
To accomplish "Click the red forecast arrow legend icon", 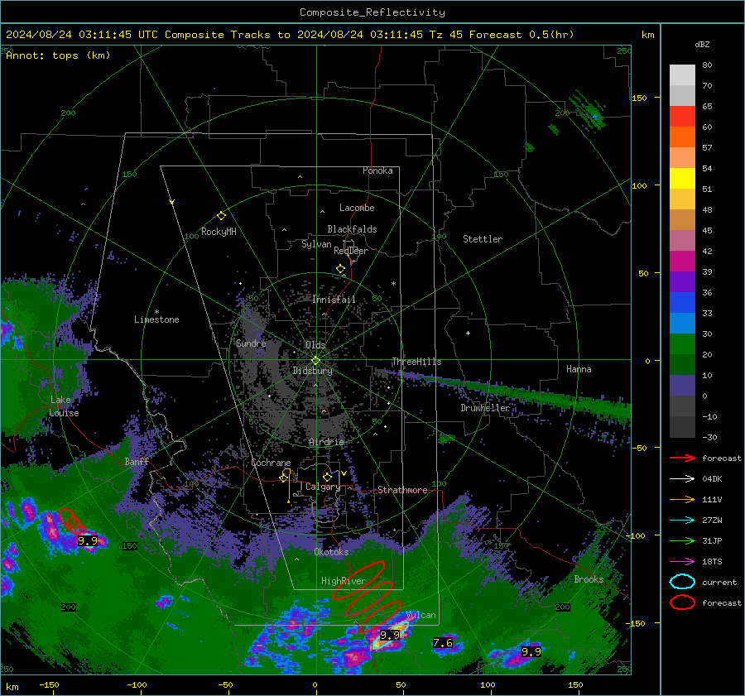I will pos(682,458).
